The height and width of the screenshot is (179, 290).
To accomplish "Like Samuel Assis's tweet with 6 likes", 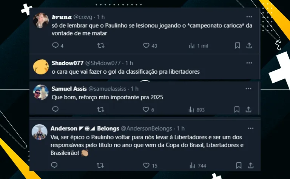I will coord(146,110).
